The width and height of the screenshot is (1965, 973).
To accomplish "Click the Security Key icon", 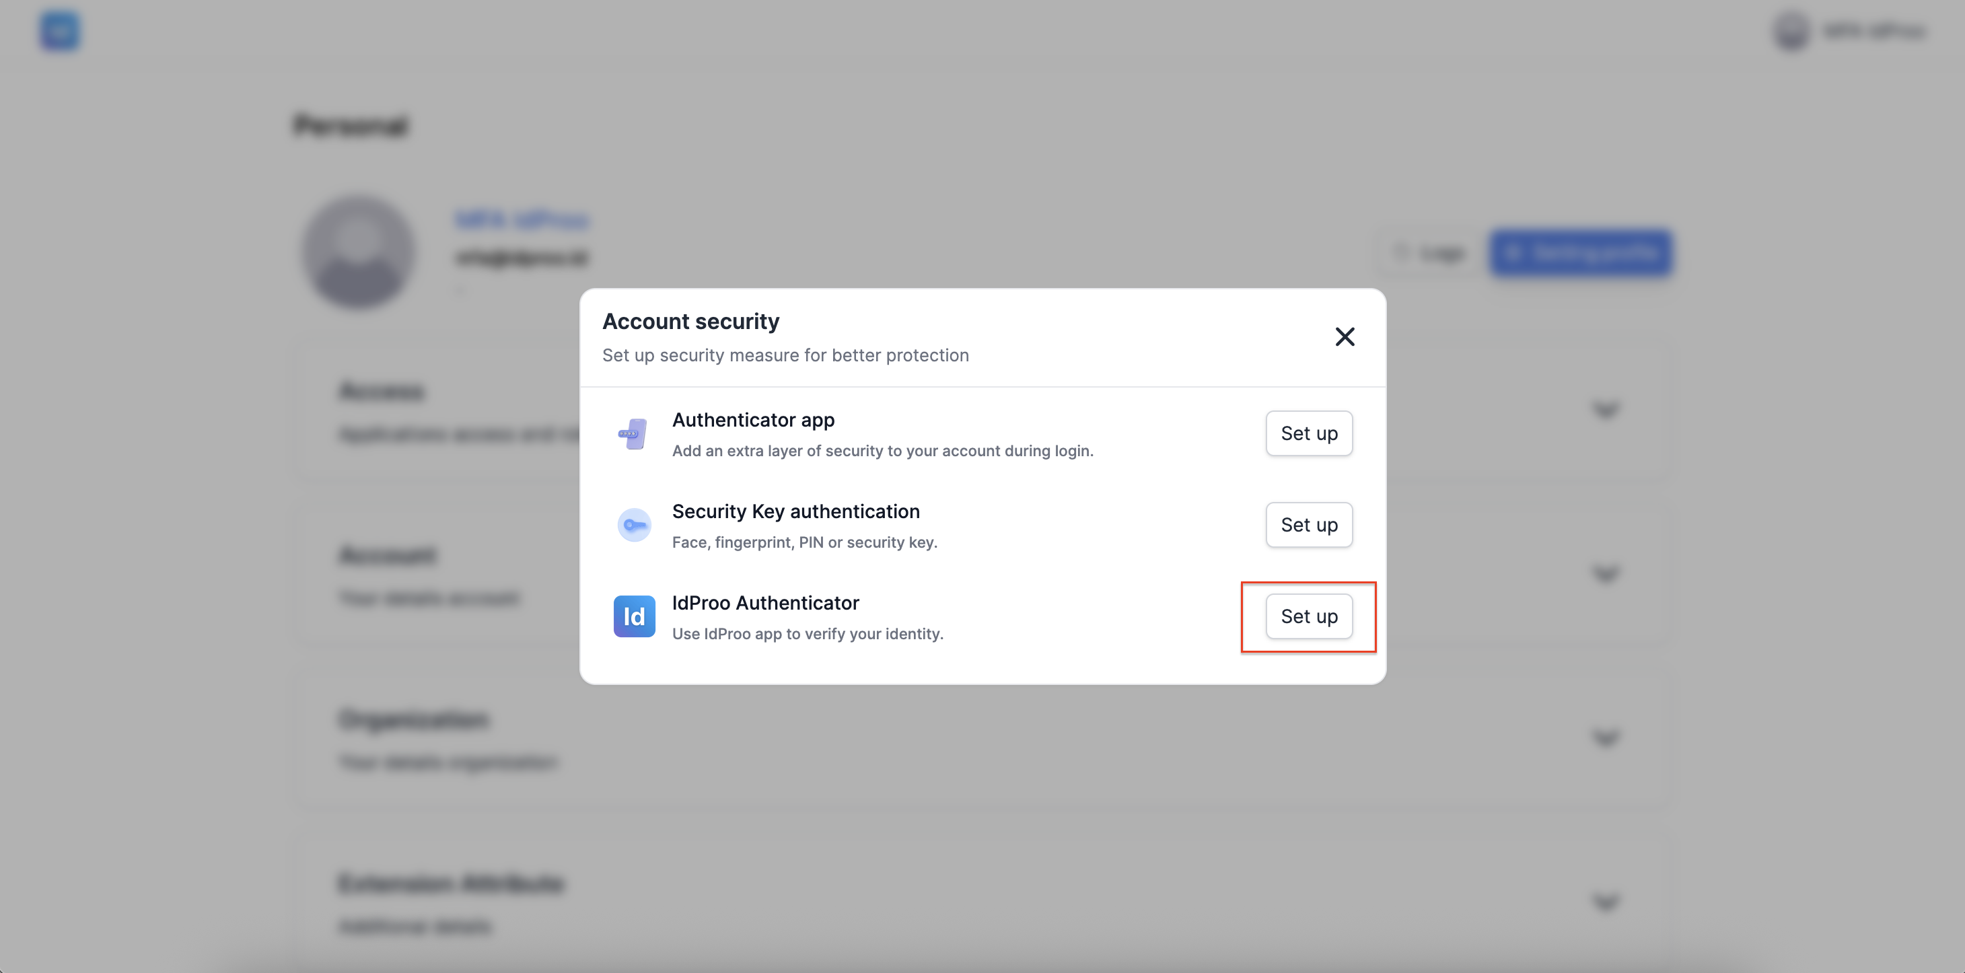I will (x=634, y=525).
